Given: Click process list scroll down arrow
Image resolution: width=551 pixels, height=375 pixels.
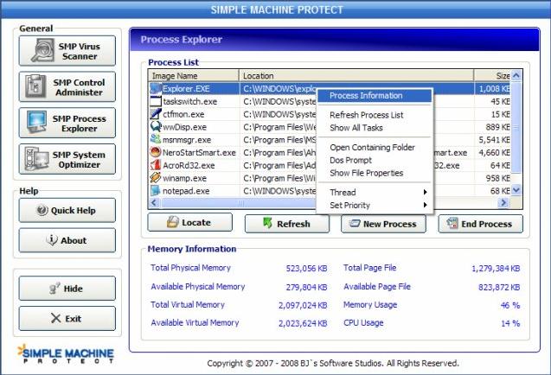Looking at the screenshot, I should tap(516, 190).
